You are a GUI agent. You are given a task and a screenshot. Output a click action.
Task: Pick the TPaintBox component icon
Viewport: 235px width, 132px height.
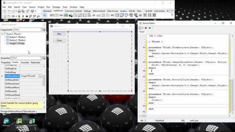coord(80,15)
